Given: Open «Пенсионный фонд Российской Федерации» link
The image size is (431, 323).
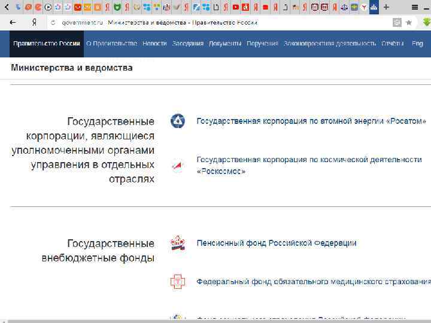Looking at the screenshot, I should click(277, 243).
